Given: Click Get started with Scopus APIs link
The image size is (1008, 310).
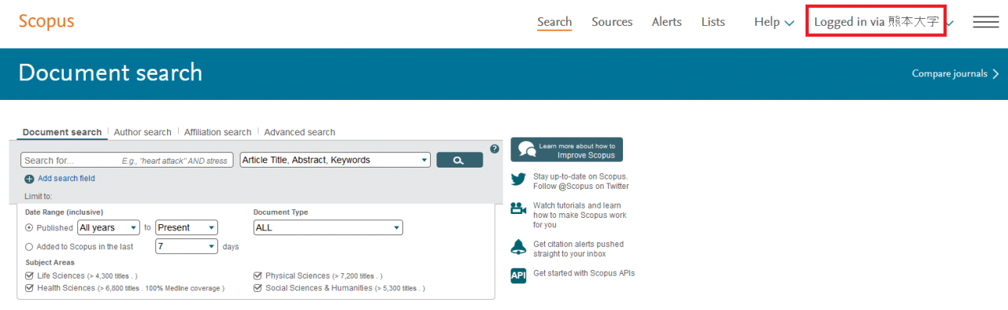Looking at the screenshot, I should point(584,273).
